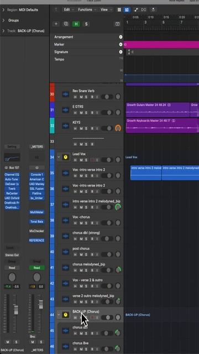Click the stereo link icon on _METERS strip
The height and width of the screenshot is (354, 199).
point(37,168)
